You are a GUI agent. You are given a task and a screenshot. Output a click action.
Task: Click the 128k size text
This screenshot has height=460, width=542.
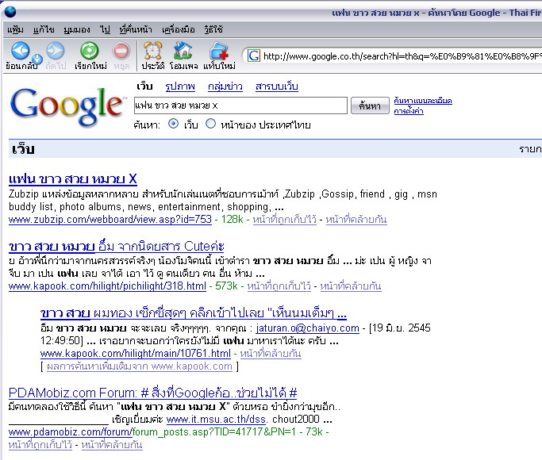233,220
